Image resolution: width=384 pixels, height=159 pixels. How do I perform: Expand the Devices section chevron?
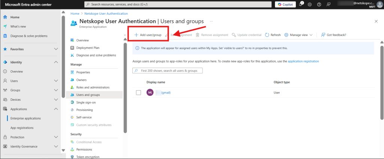tap(56, 100)
